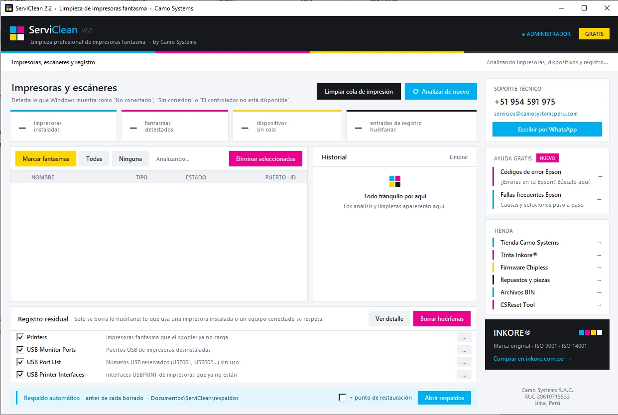Sort by the ESTADO column header
Image resolution: width=618 pixels, height=415 pixels.
[x=196, y=177]
